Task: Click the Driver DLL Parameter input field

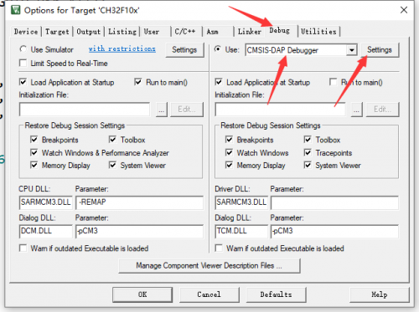Action: click(334, 202)
